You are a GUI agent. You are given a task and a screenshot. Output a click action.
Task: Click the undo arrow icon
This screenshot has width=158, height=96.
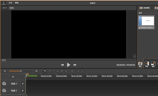pyautogui.click(x=45, y=71)
